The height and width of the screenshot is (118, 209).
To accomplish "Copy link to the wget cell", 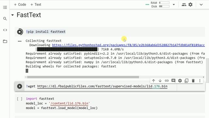I will tap(167, 81).
